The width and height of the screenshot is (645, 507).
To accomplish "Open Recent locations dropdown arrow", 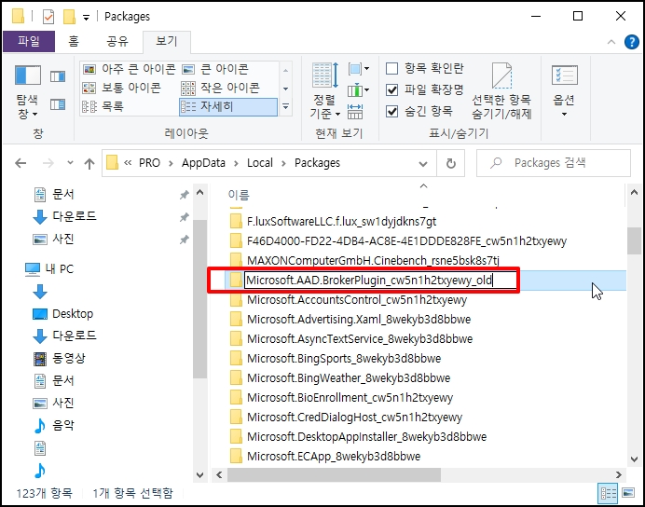I will pos(70,163).
